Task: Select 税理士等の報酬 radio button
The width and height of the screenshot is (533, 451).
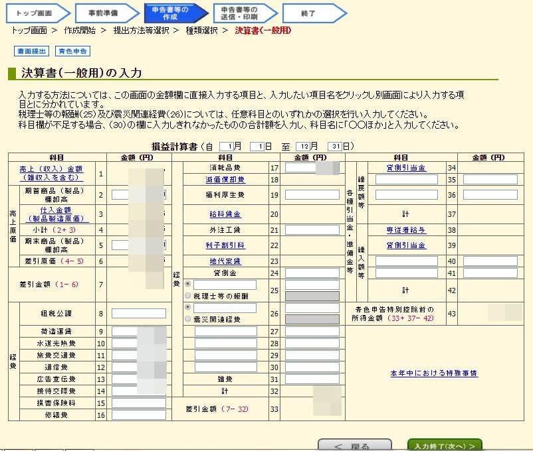Action: pyautogui.click(x=187, y=296)
